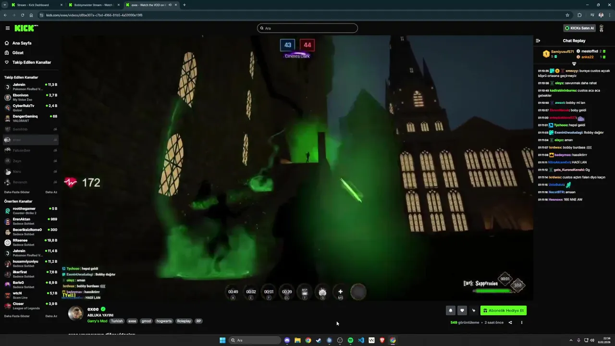Open a new browser tab

(x=184, y=5)
